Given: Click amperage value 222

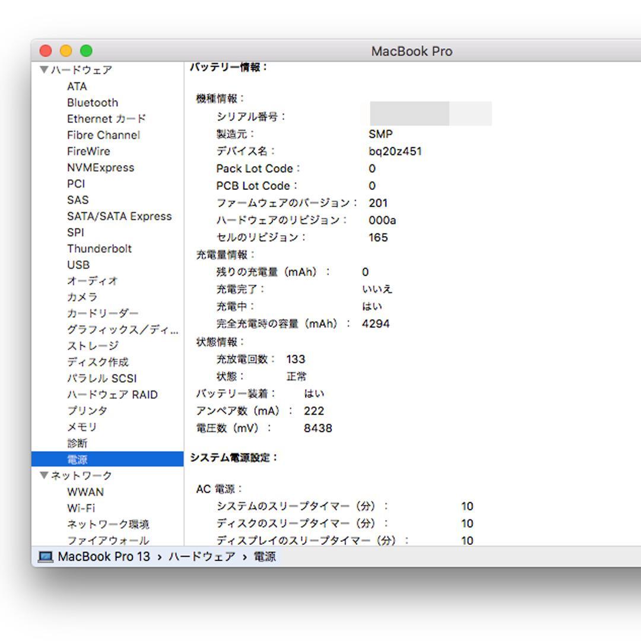Looking at the screenshot, I should [313, 411].
